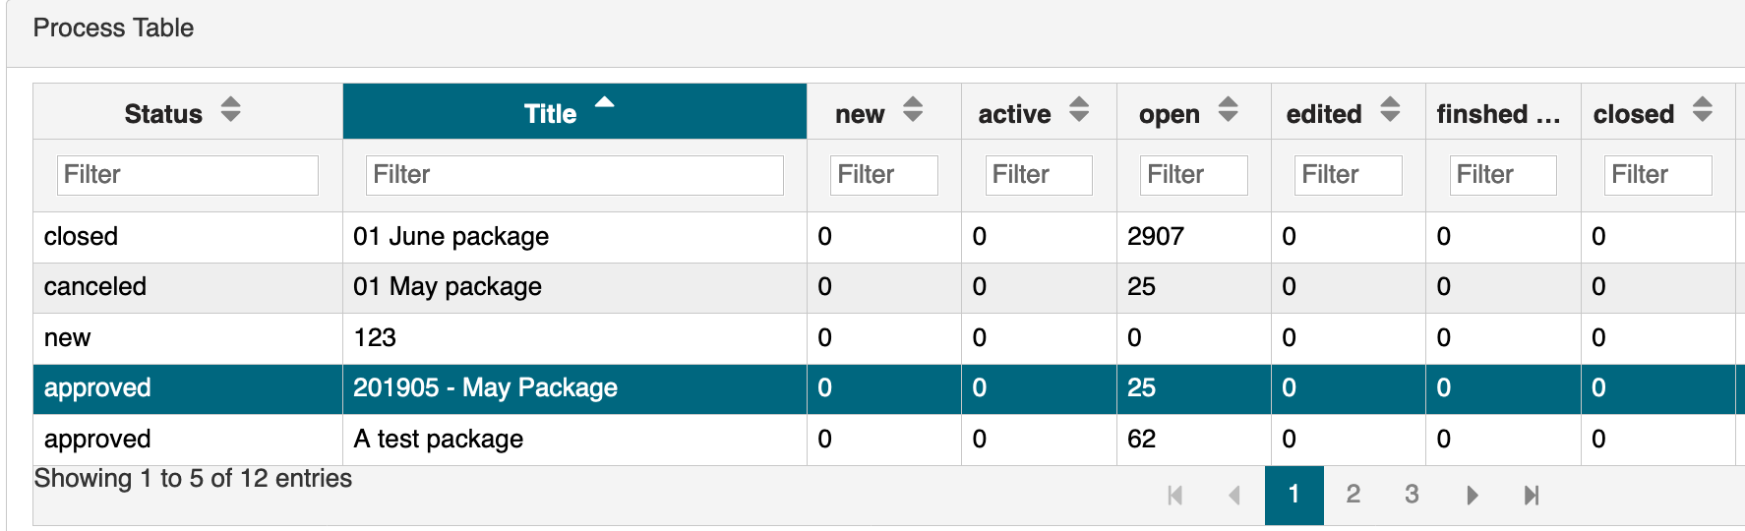The image size is (1745, 531).
Task: Sort by the 'closed' column arrows
Action: pos(1703,110)
